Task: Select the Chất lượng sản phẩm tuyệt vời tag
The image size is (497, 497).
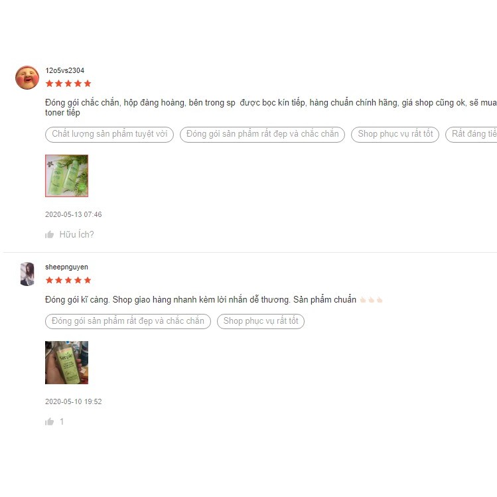Action: click(109, 135)
